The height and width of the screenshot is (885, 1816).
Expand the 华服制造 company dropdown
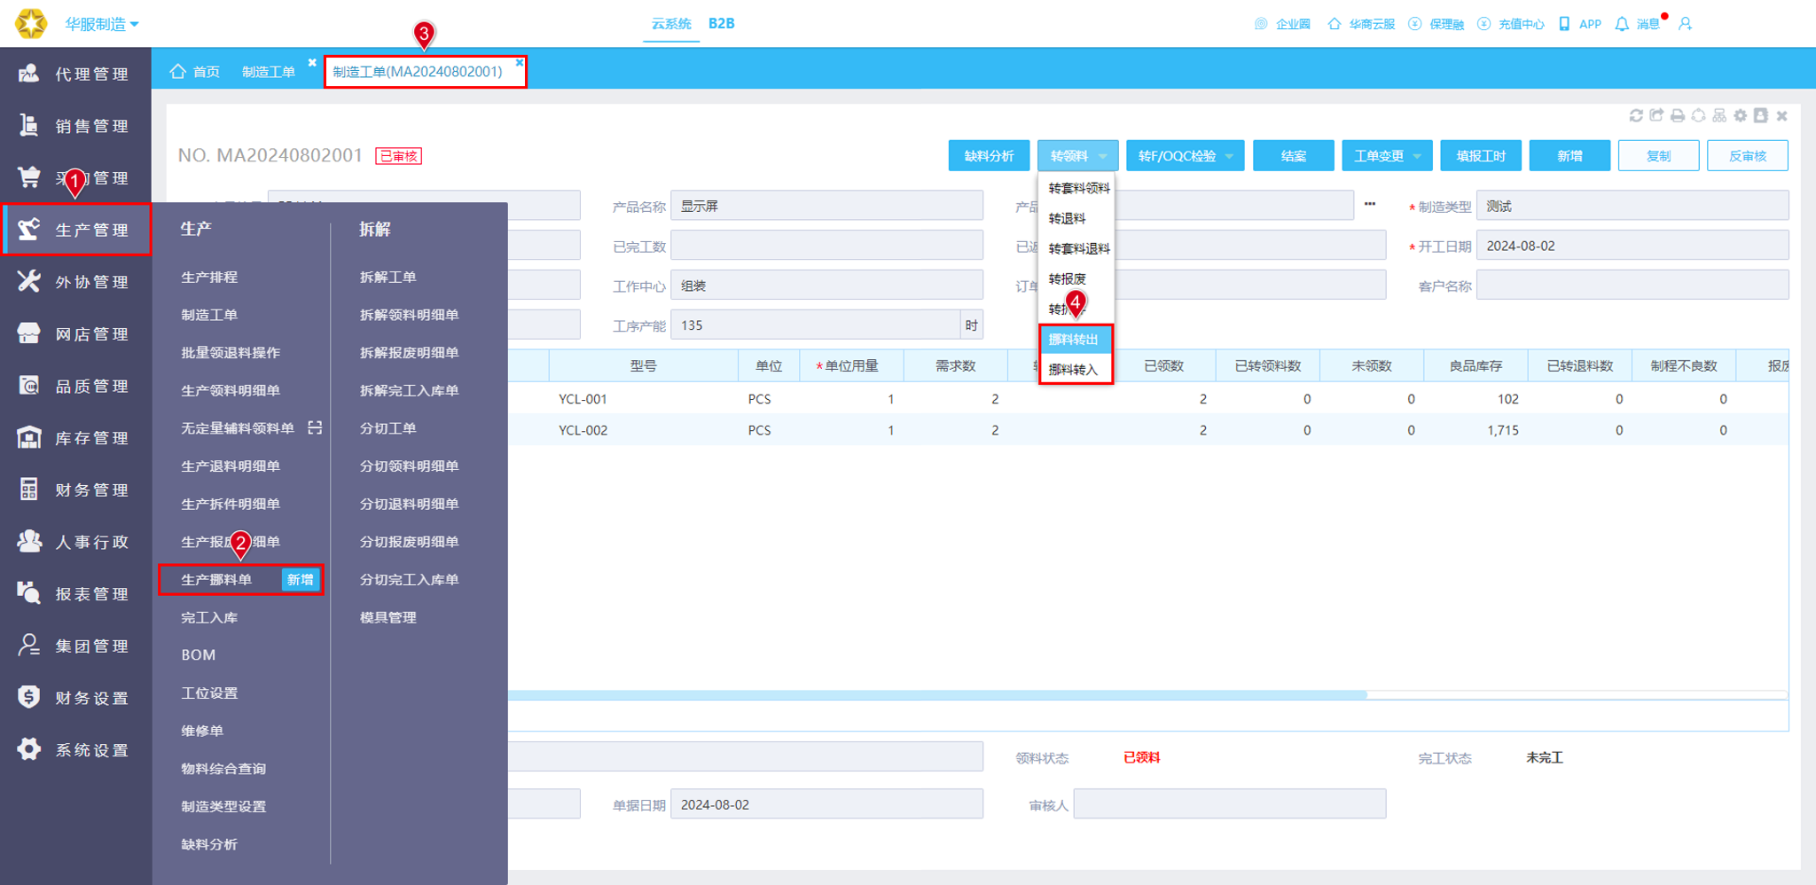tap(101, 24)
